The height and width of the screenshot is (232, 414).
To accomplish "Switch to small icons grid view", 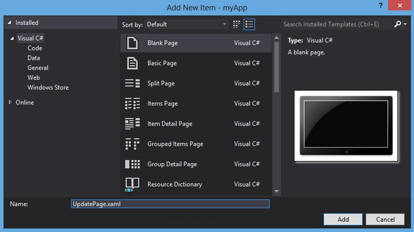I will [236, 24].
